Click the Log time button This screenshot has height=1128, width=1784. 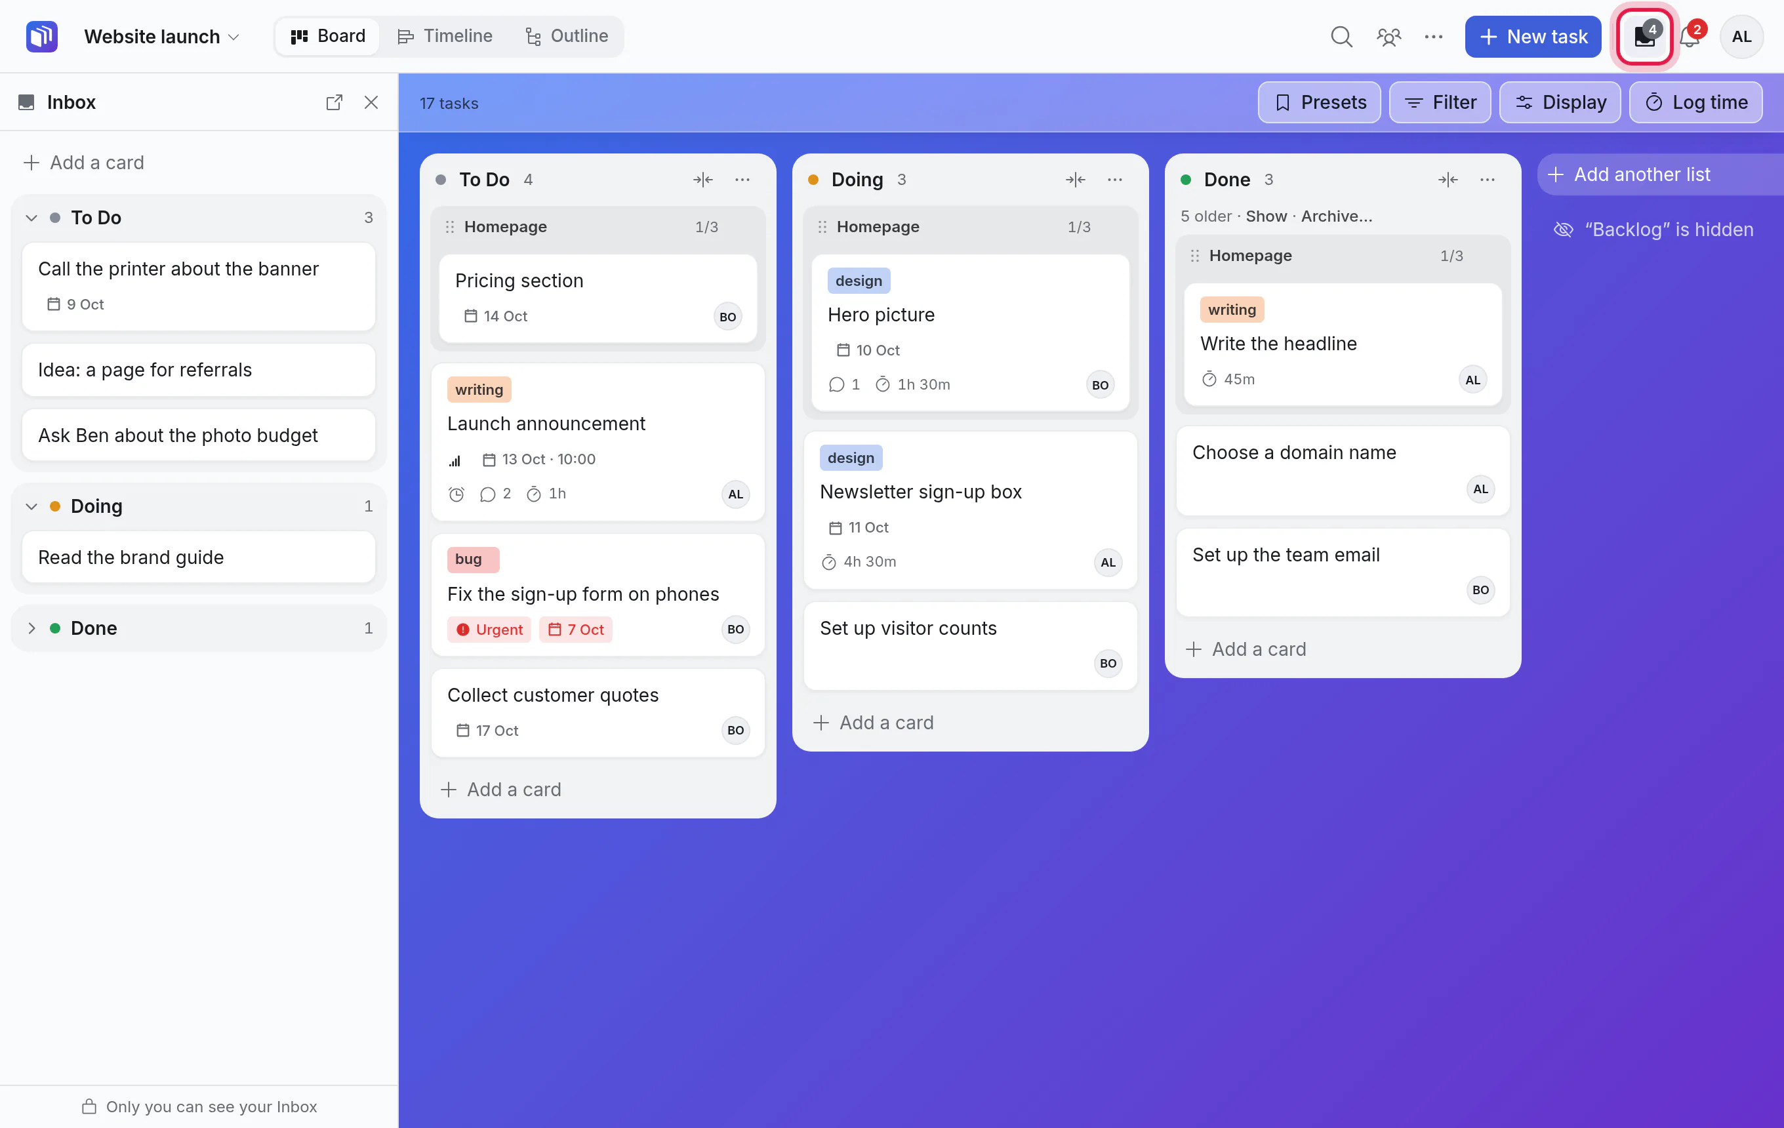click(x=1695, y=102)
